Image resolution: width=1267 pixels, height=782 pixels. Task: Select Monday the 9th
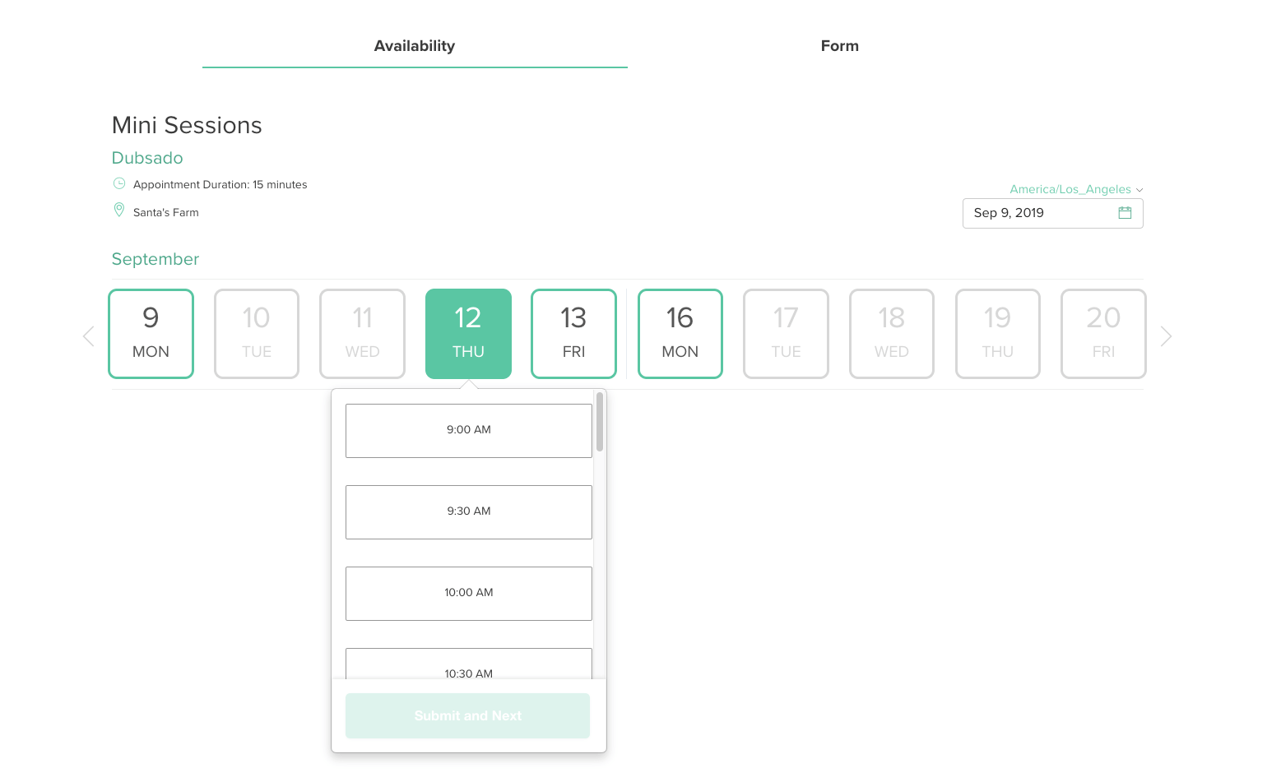point(151,334)
